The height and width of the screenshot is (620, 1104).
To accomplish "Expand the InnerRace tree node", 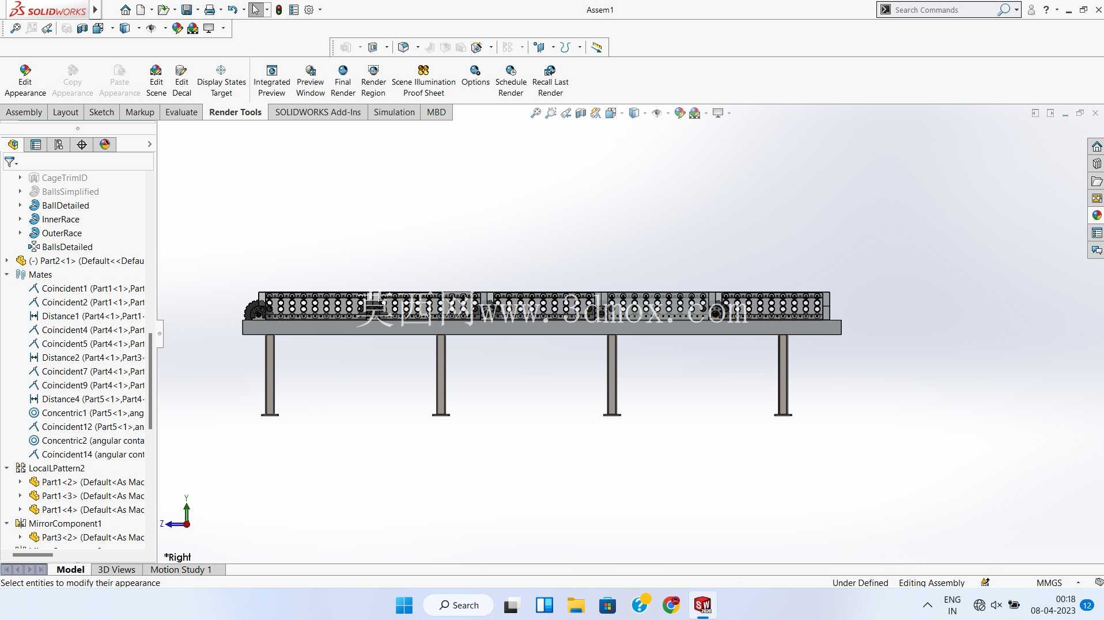I will (20, 219).
